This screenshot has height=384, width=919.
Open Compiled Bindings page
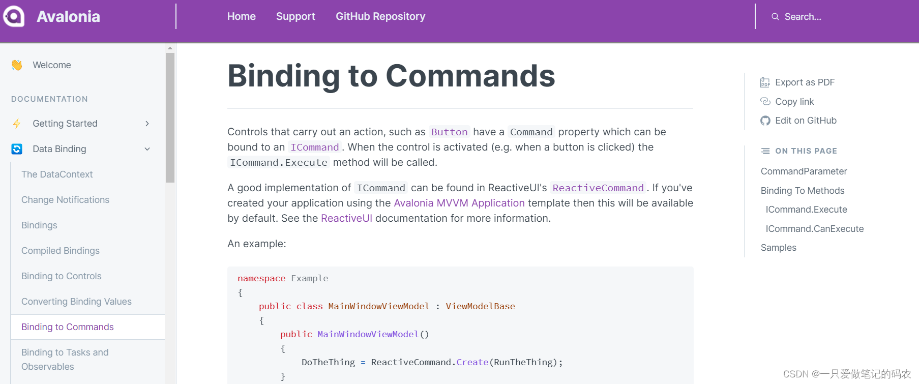(61, 251)
